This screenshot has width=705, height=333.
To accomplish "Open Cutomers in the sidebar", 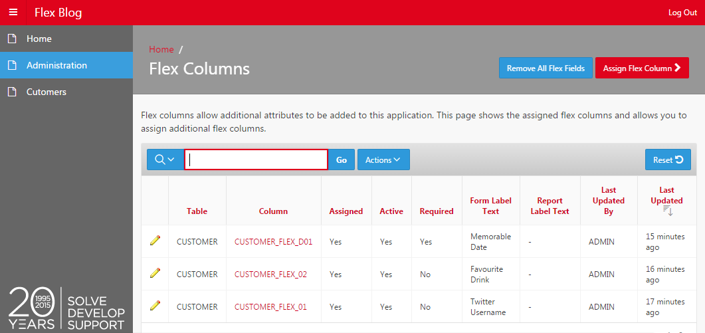I will click(x=66, y=92).
